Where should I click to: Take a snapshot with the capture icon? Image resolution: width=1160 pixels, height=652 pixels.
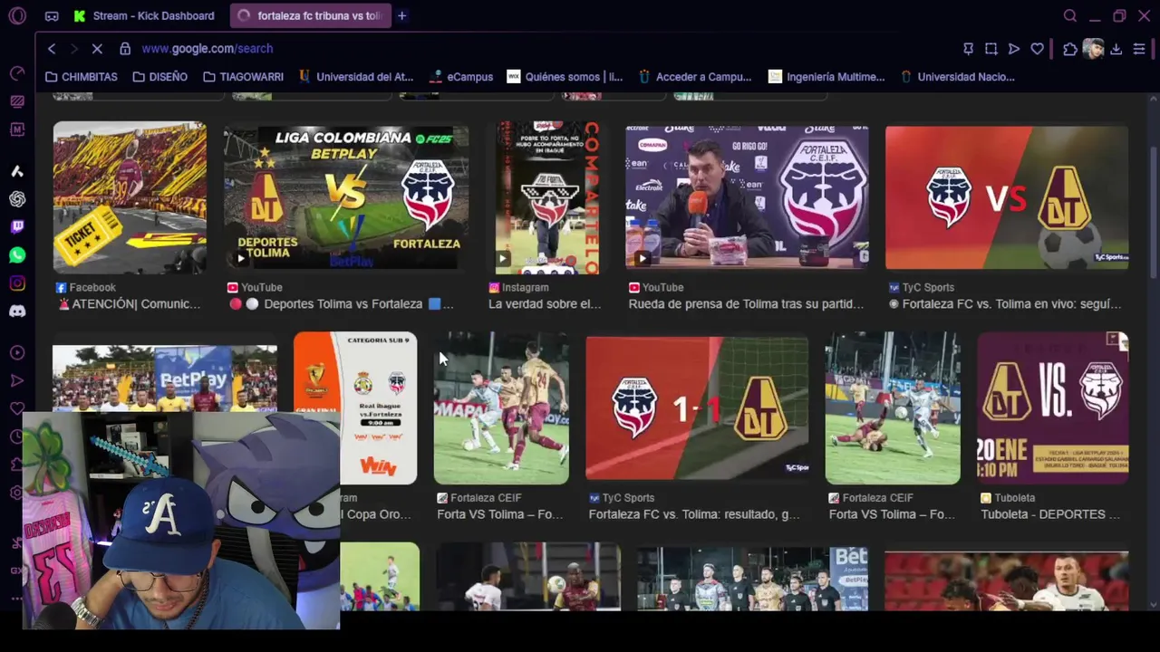tap(991, 49)
